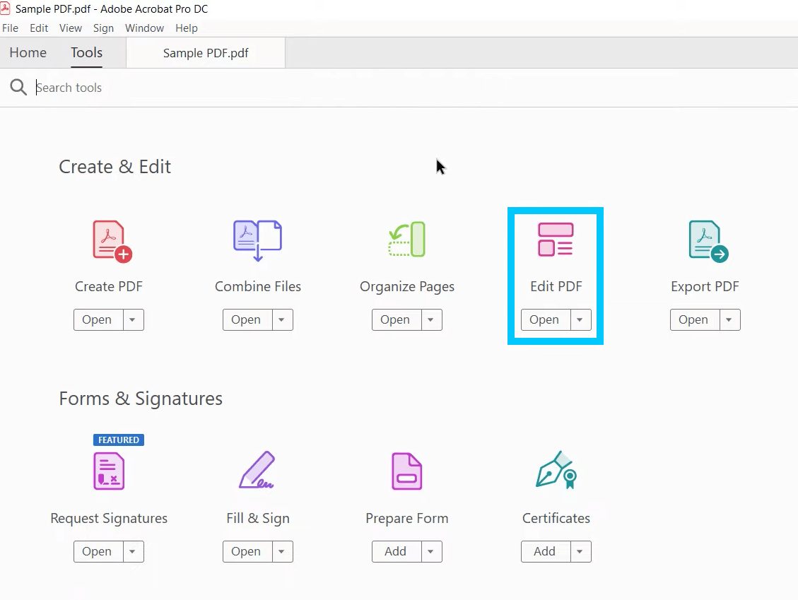Open Request Signatures using its icon
798x600 pixels.
click(x=109, y=471)
